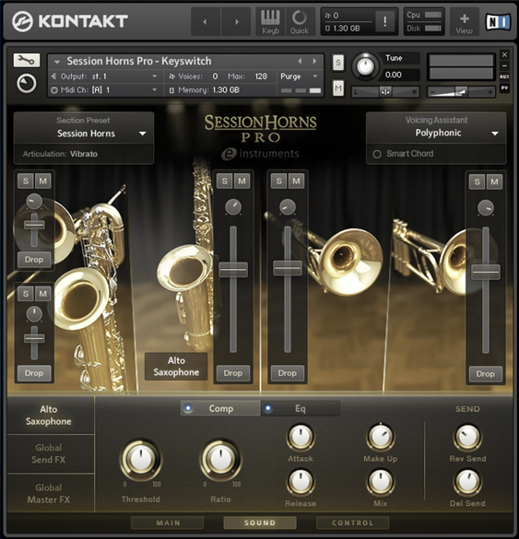Open the Voicing Assistant Polyphonic dropdown
This screenshot has width=519, height=539.
point(436,133)
